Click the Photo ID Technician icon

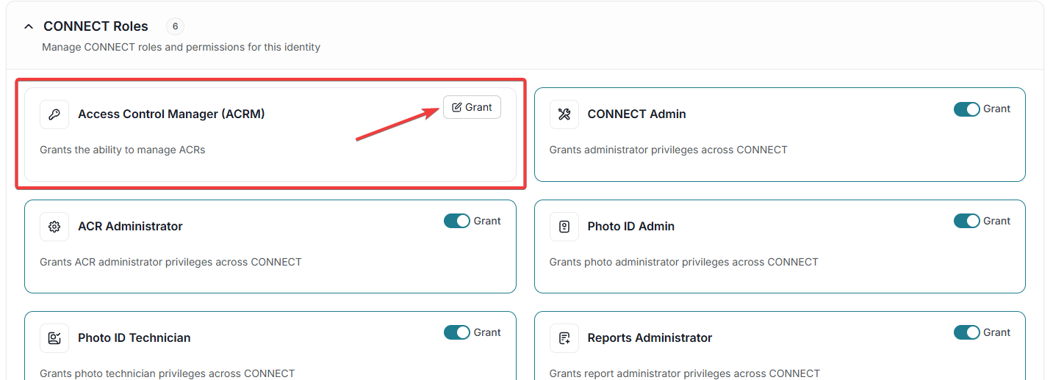[x=54, y=338]
